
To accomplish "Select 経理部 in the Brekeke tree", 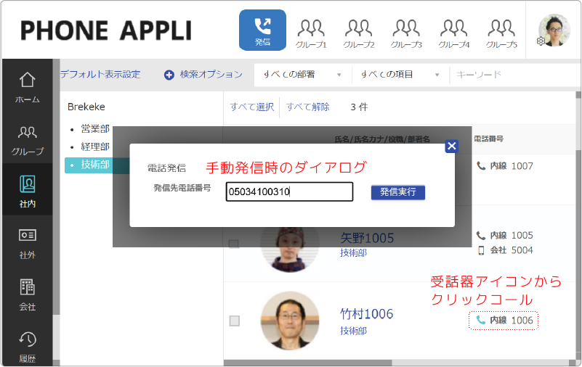I will pos(95,147).
